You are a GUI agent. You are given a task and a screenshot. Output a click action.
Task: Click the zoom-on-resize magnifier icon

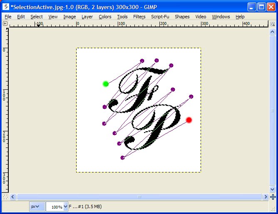(x=272, y=24)
